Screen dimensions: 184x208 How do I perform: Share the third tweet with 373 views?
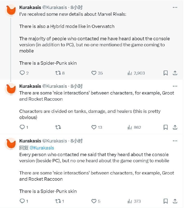175,201
